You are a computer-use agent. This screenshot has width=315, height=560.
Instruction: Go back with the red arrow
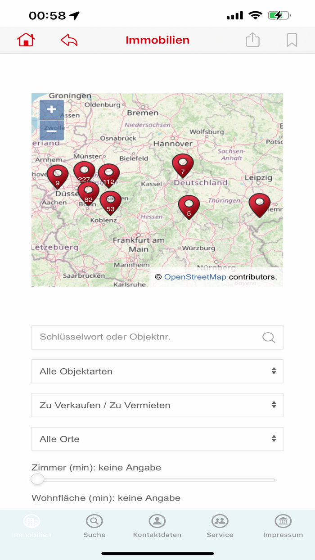pos(69,40)
